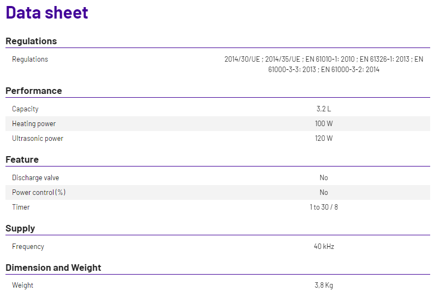This screenshot has width=434, height=303.
Task: Click the "Data sheet" page title
Action: click(47, 13)
